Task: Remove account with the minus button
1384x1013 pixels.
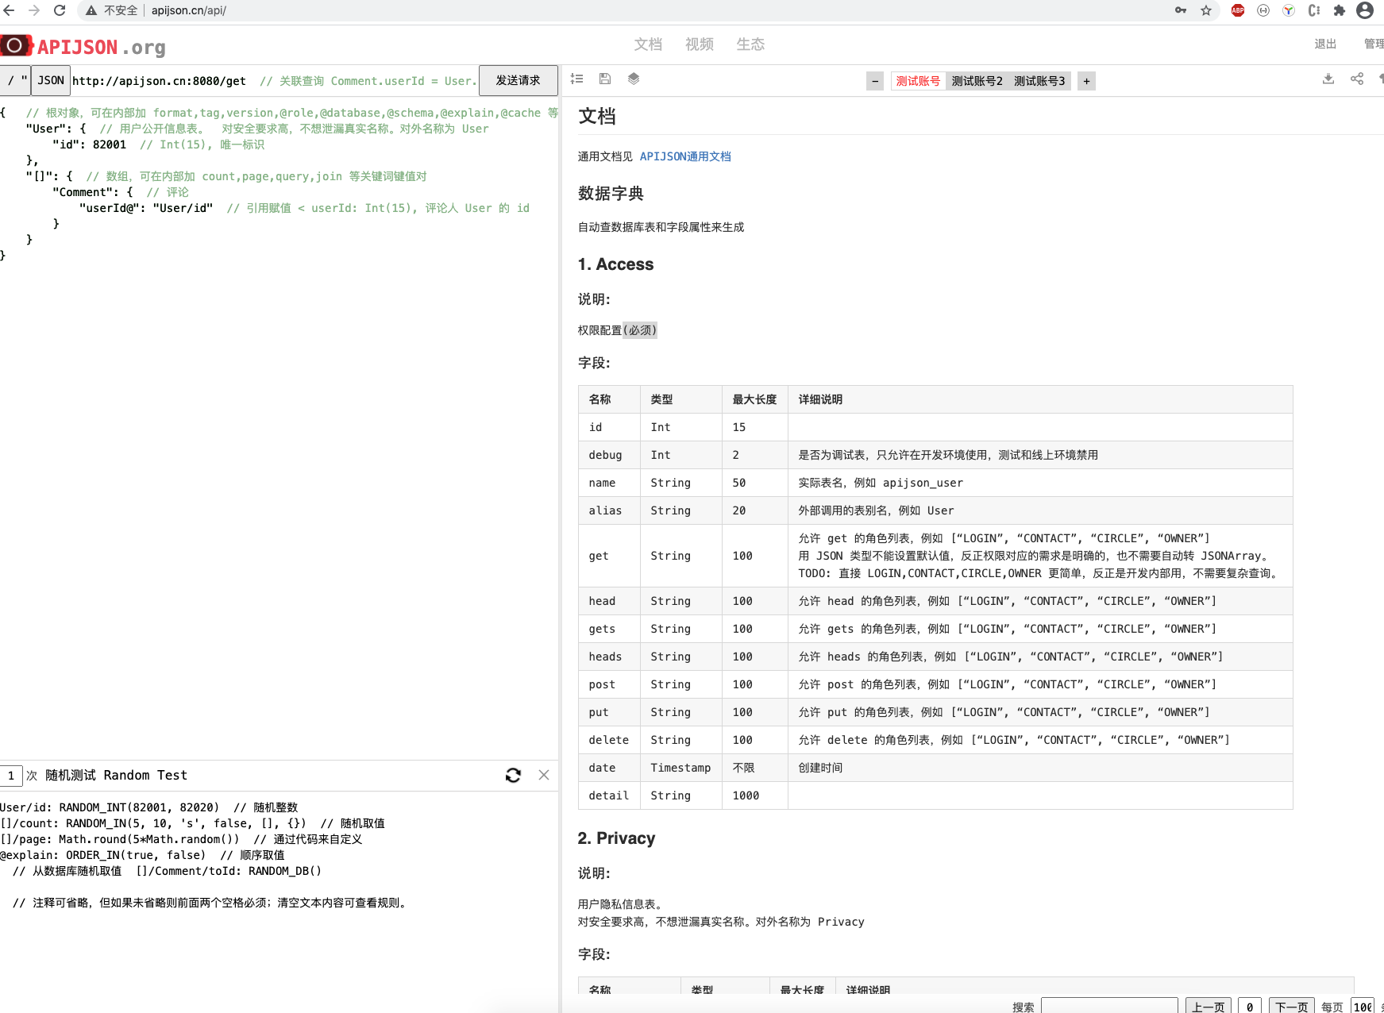Action: coord(875,81)
